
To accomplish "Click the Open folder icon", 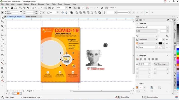I will click(6, 8).
